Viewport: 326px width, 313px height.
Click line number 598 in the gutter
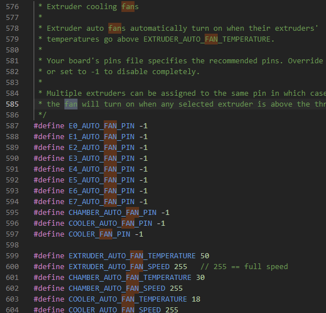[13, 245]
